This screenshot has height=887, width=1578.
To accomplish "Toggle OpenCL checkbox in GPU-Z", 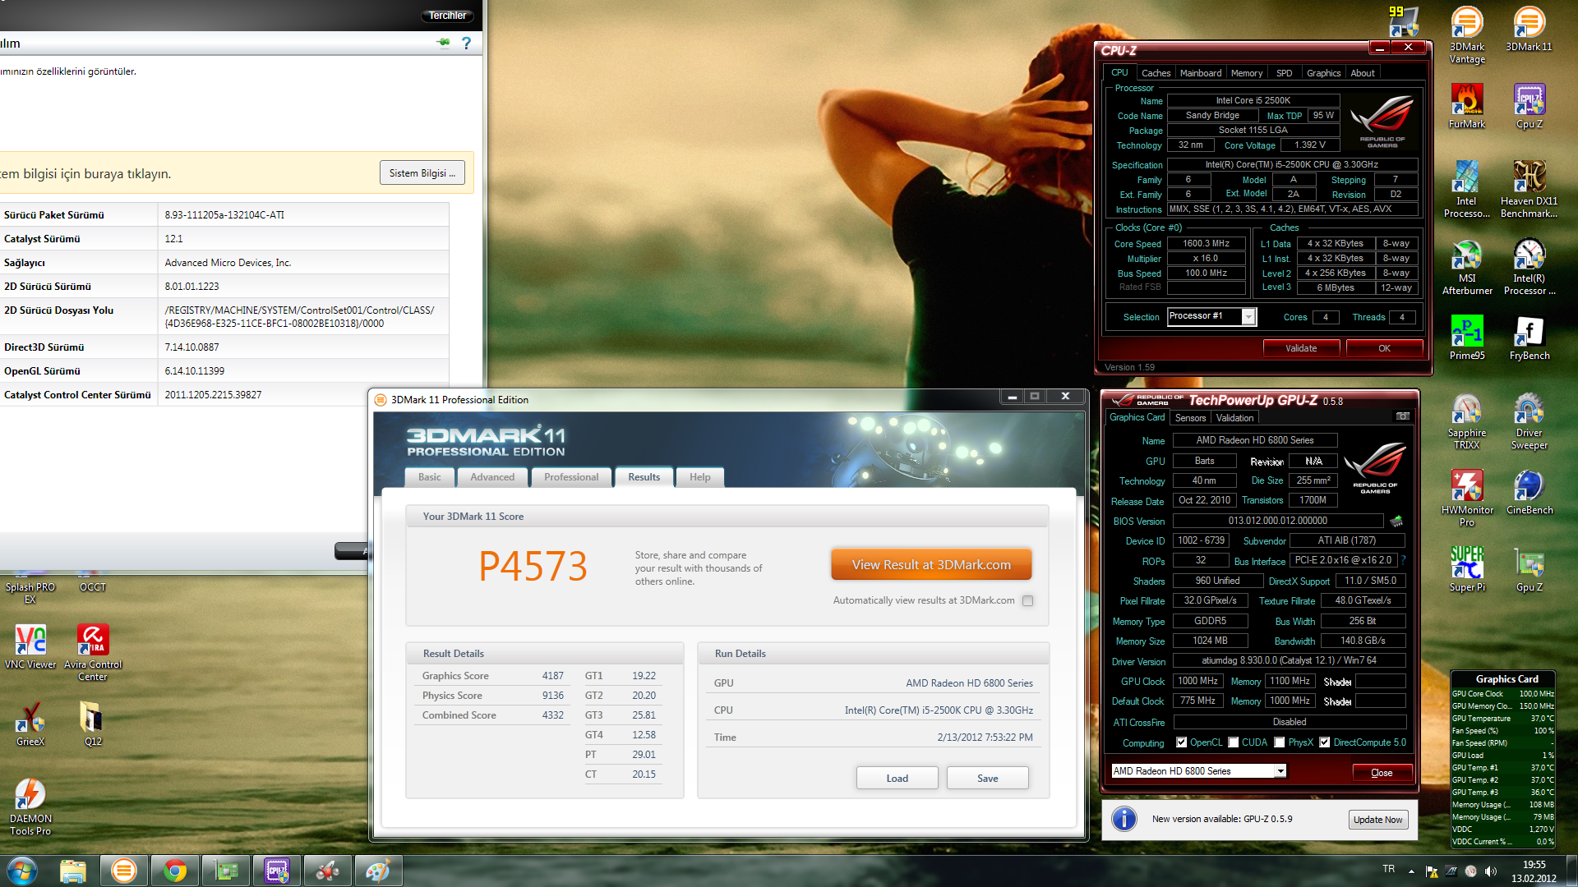I will pos(1181,742).
